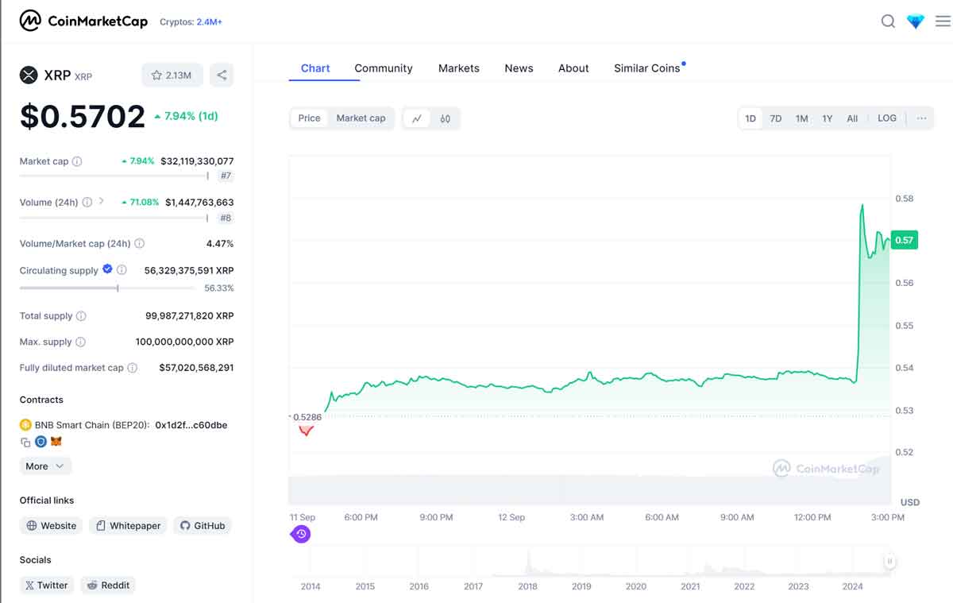Click the Market cap rank bar
953x603 pixels.
114,176
